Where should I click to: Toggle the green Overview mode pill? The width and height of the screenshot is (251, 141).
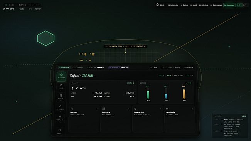click(x=64, y=68)
